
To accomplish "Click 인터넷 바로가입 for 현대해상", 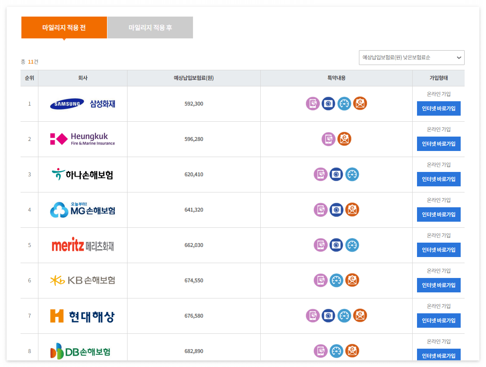I will click(x=438, y=320).
